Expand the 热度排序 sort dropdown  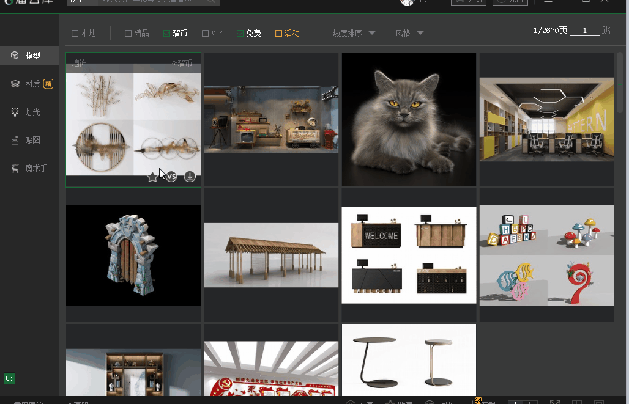coord(354,33)
